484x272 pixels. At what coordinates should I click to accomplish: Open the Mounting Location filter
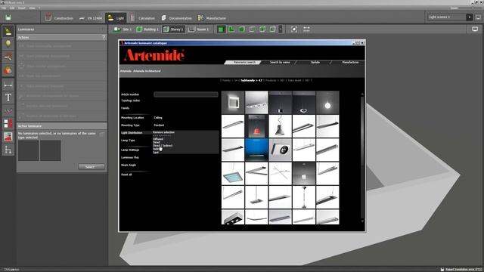coord(132,118)
